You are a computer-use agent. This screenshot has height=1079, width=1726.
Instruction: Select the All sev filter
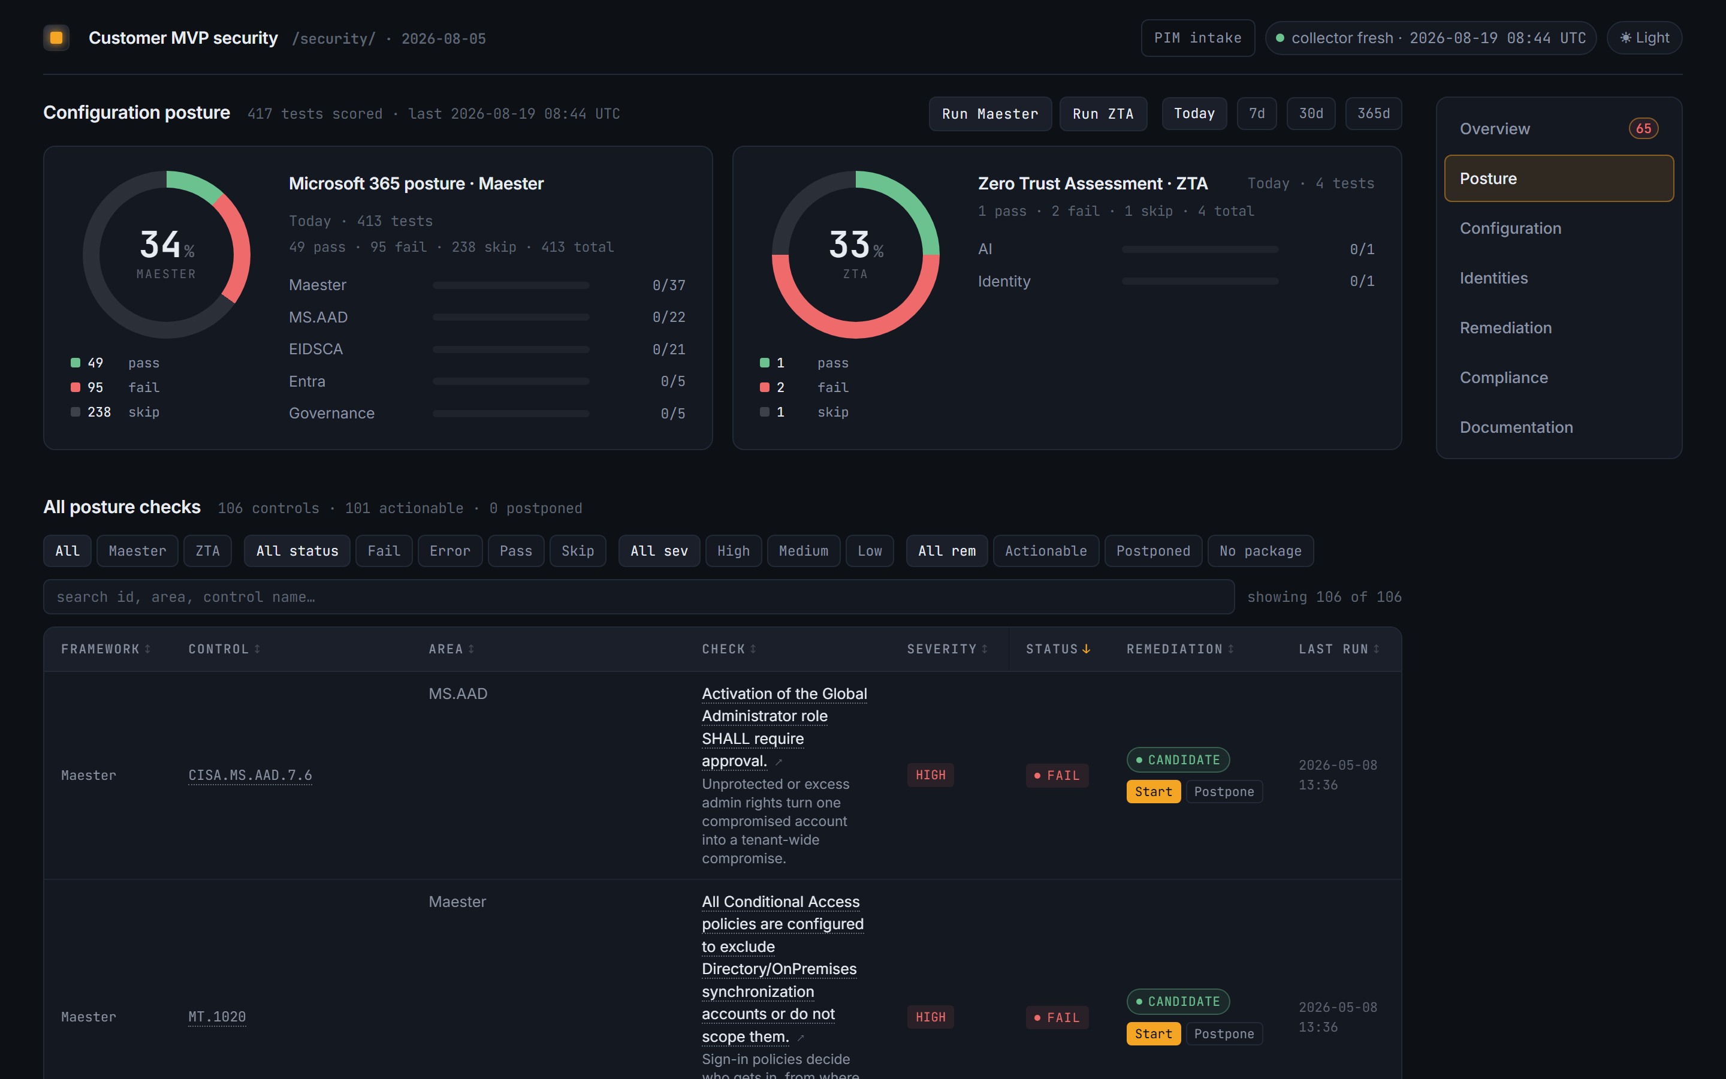(659, 551)
